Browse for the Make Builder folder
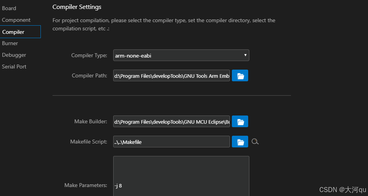This screenshot has width=368, height=196. pos(240,122)
